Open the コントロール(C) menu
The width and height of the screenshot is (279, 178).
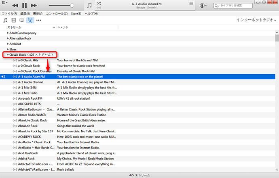(x=57, y=14)
